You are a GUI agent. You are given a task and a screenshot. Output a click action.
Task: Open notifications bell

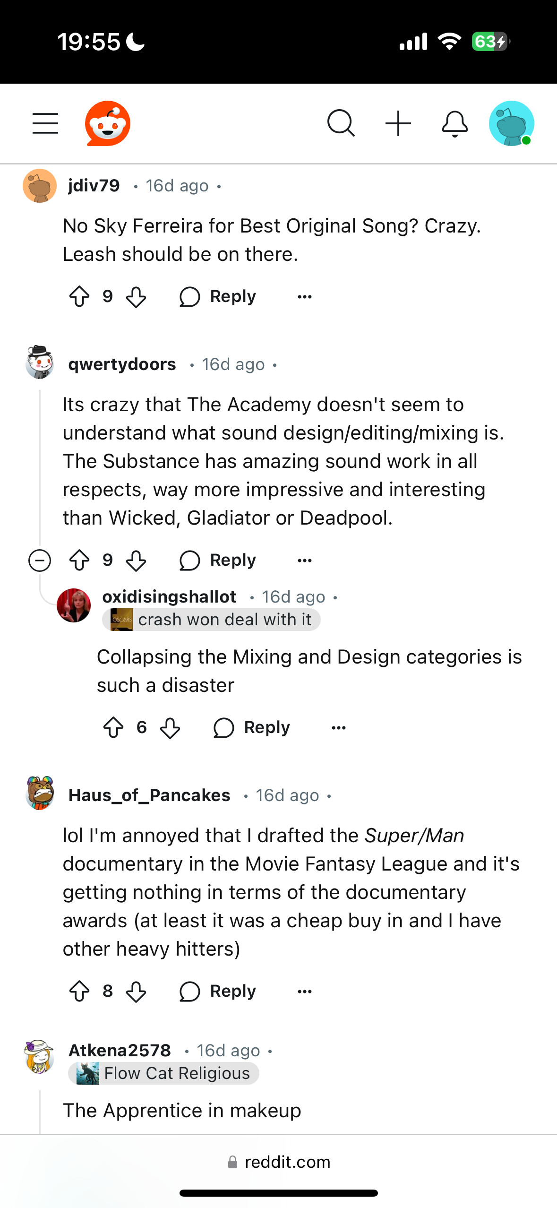[x=454, y=123]
